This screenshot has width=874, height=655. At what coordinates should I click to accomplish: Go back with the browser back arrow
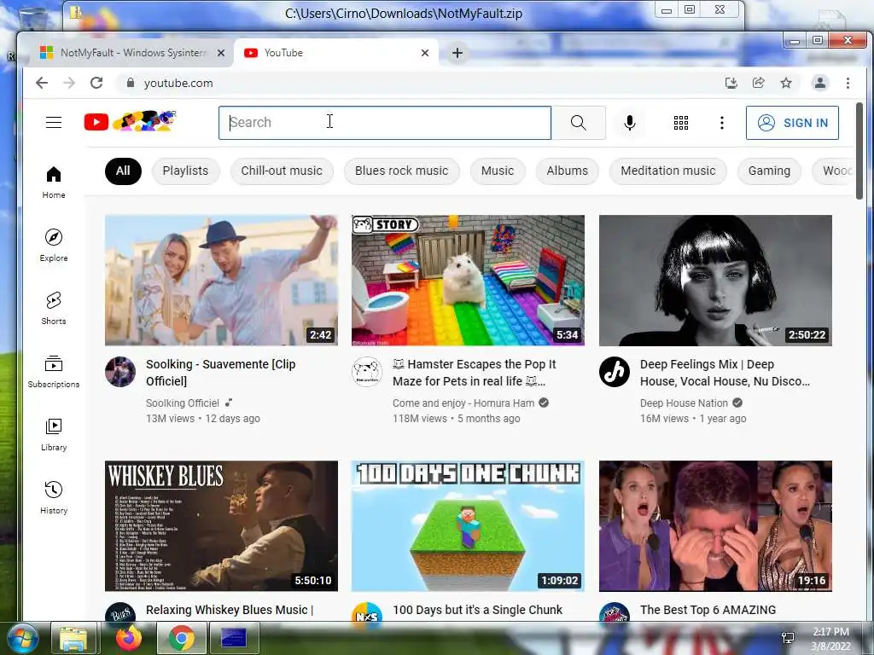pyautogui.click(x=42, y=83)
